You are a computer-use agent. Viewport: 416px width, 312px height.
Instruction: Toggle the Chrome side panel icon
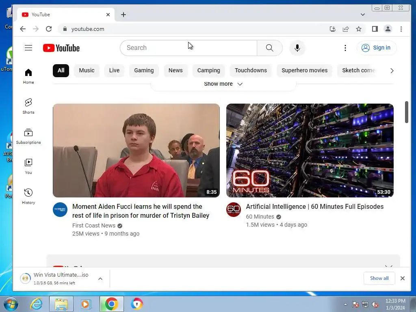tap(375, 29)
